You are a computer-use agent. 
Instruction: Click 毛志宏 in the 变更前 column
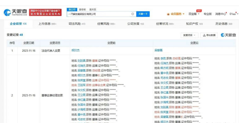coord(81,119)
